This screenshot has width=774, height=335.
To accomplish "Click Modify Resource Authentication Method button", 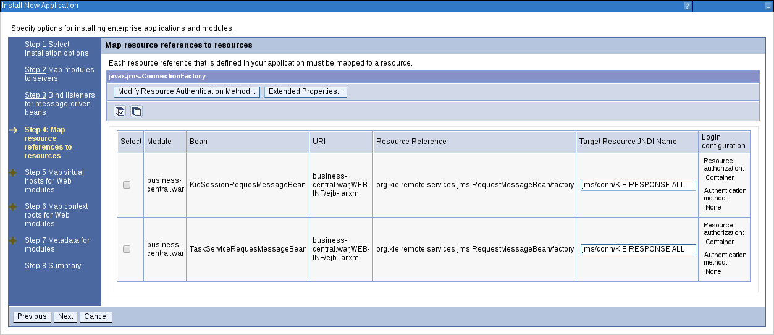I will click(x=187, y=91).
